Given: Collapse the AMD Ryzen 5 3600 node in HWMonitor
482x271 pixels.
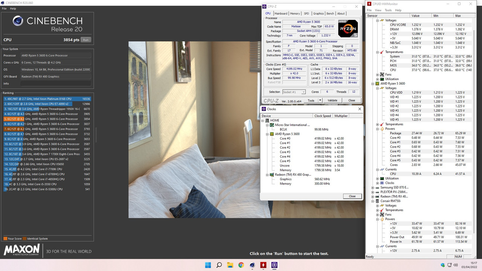Looking at the screenshot, I should [373, 84].
